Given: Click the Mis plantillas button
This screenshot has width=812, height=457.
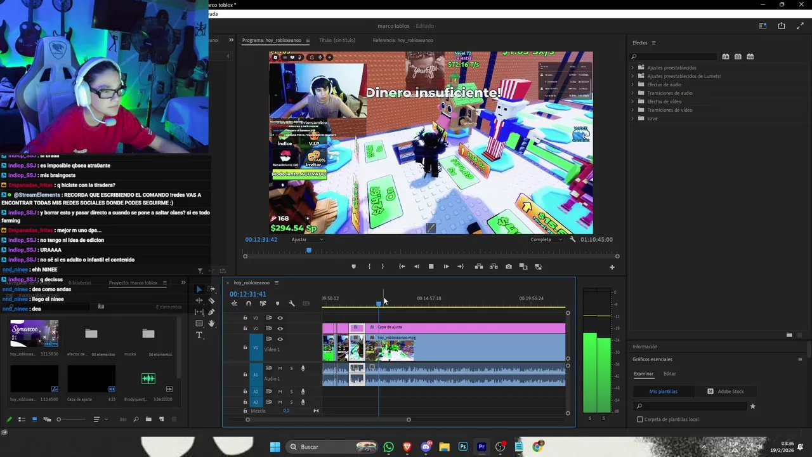Looking at the screenshot, I should tap(664, 392).
